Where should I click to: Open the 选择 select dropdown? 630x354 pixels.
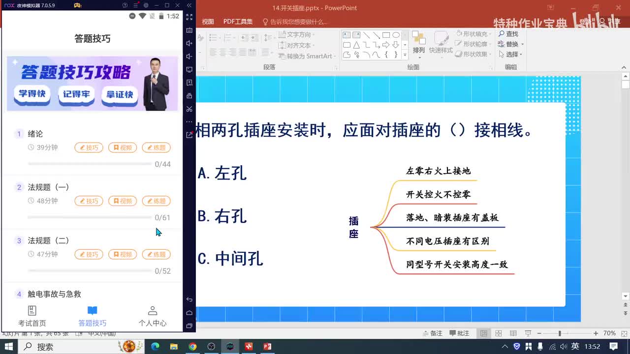tap(510, 55)
